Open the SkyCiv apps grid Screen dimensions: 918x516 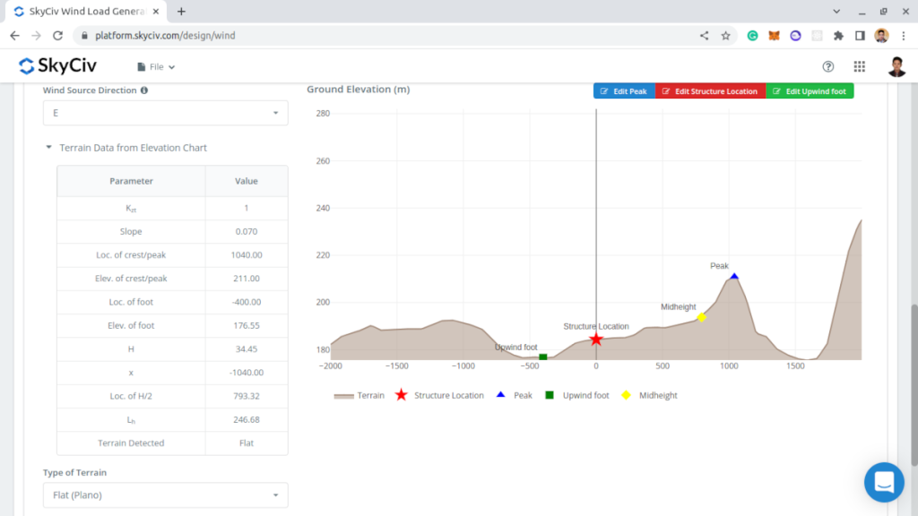coord(859,66)
